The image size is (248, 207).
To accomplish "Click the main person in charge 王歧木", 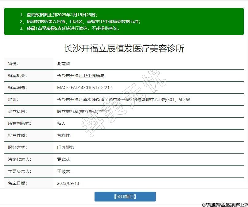I will pyautogui.click(x=64, y=171).
